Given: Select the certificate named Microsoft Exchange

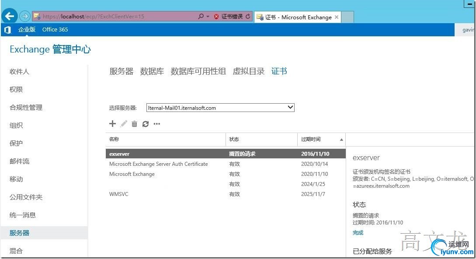Looking at the screenshot, I should click(x=226, y=174).
